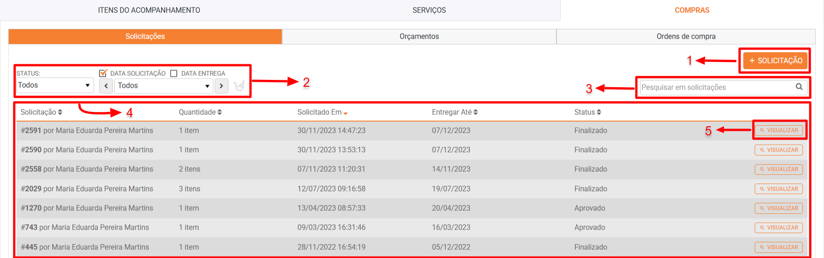Open the Ordens de compra tab
This screenshot has height=258, width=824.
(685, 37)
